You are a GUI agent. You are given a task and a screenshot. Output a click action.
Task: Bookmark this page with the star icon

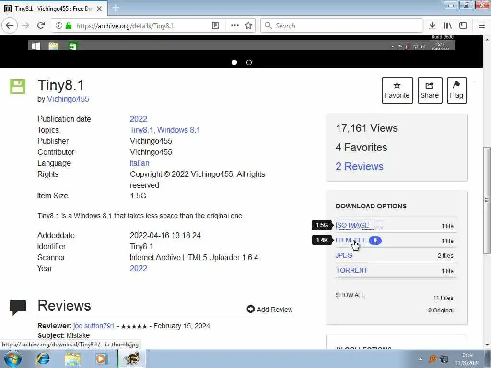[x=248, y=26]
